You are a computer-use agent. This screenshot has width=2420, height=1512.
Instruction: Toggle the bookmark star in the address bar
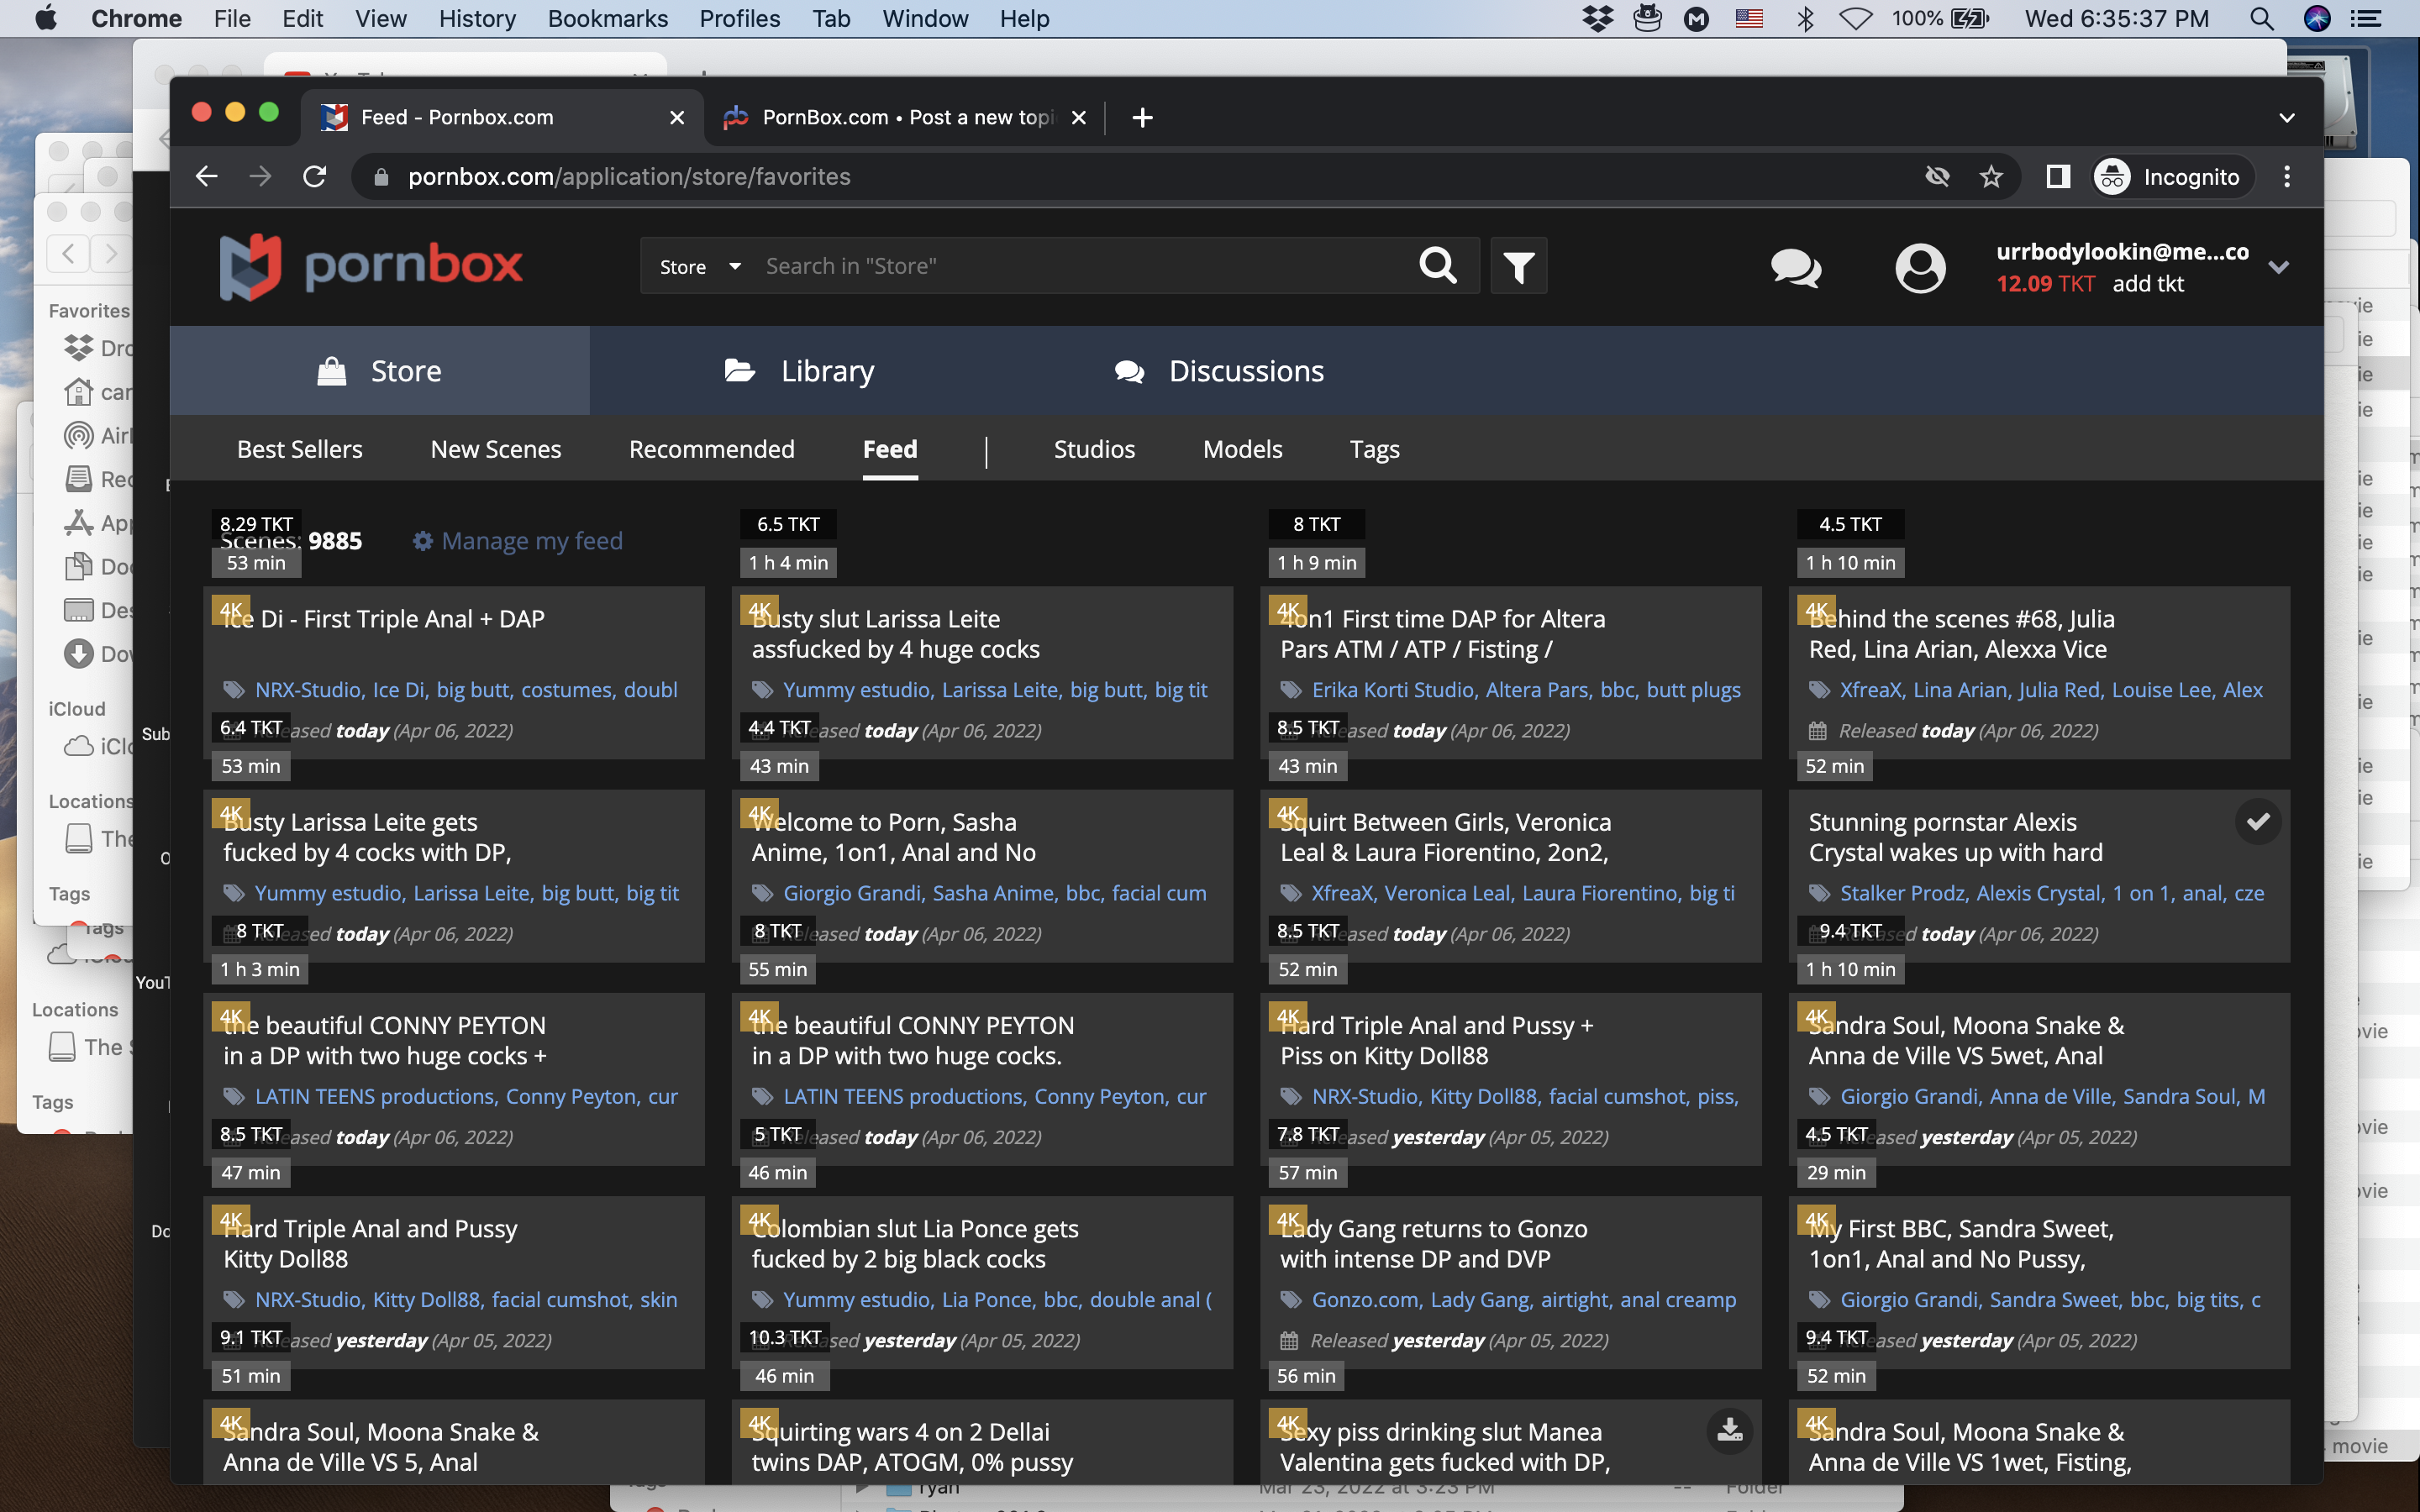(x=1991, y=177)
